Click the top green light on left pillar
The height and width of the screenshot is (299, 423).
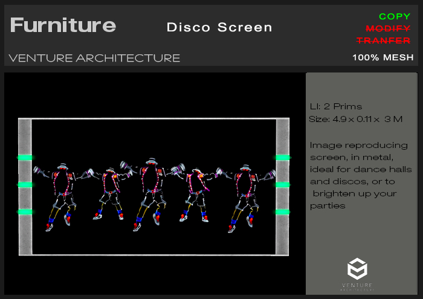click(25, 158)
